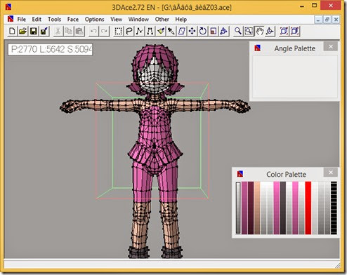
Task: Click the Color Palette title icon
Action: click(240, 174)
